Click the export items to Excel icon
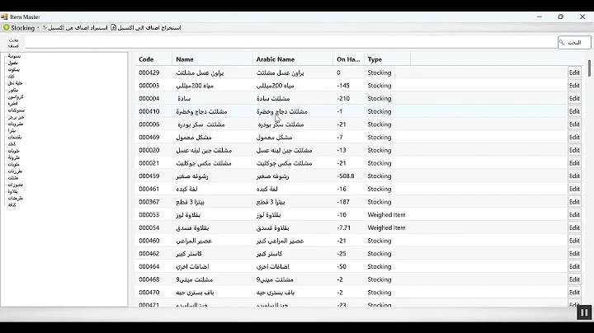Viewport: 594px width, 333px height. [113, 28]
